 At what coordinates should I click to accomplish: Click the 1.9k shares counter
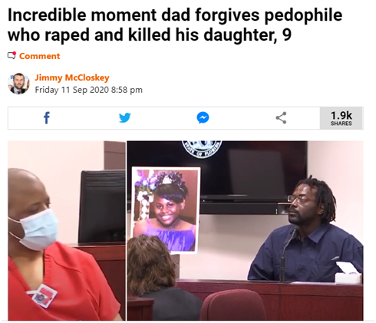point(341,118)
